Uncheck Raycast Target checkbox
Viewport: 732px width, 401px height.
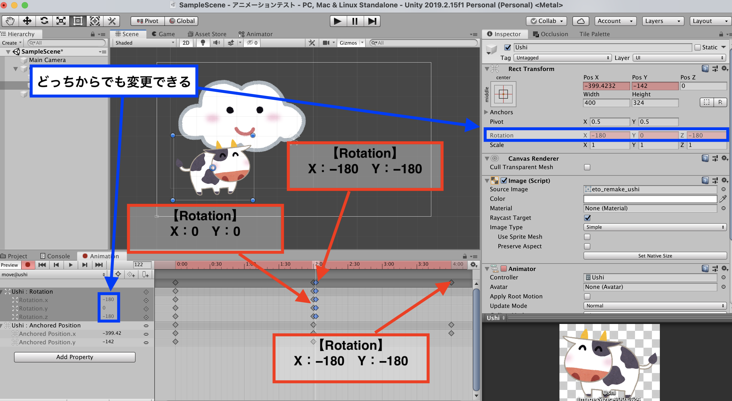pyautogui.click(x=587, y=218)
